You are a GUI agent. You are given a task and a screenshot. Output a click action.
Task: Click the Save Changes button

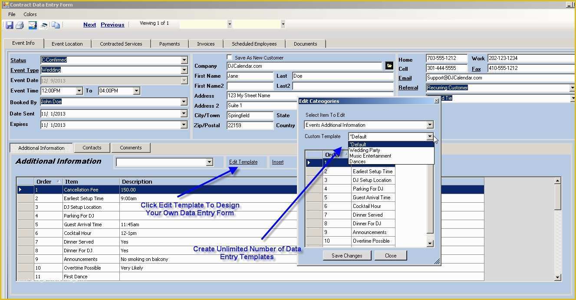(346, 255)
